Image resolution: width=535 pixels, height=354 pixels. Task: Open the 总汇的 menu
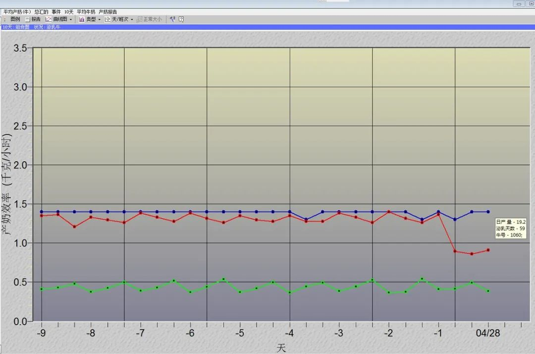41,12
